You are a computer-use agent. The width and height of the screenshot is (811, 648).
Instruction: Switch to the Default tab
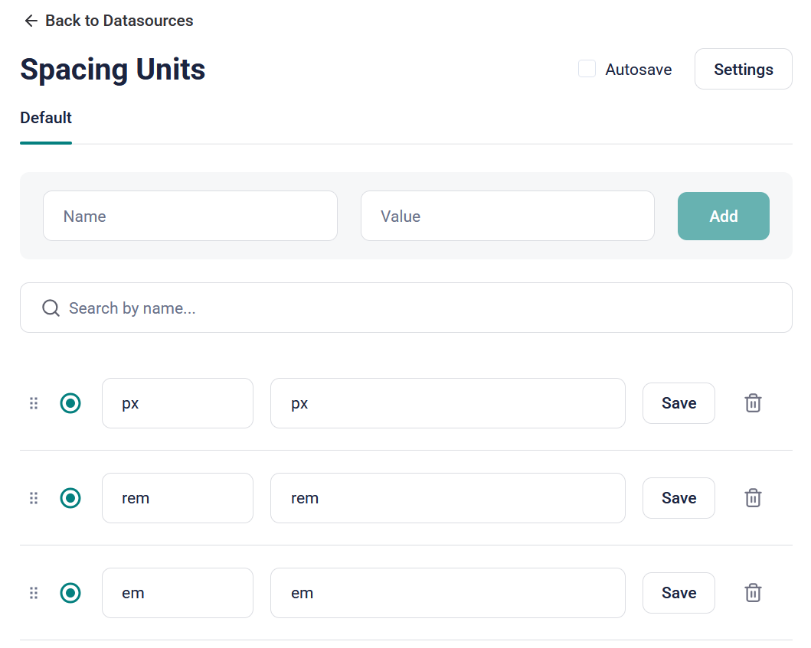point(46,118)
